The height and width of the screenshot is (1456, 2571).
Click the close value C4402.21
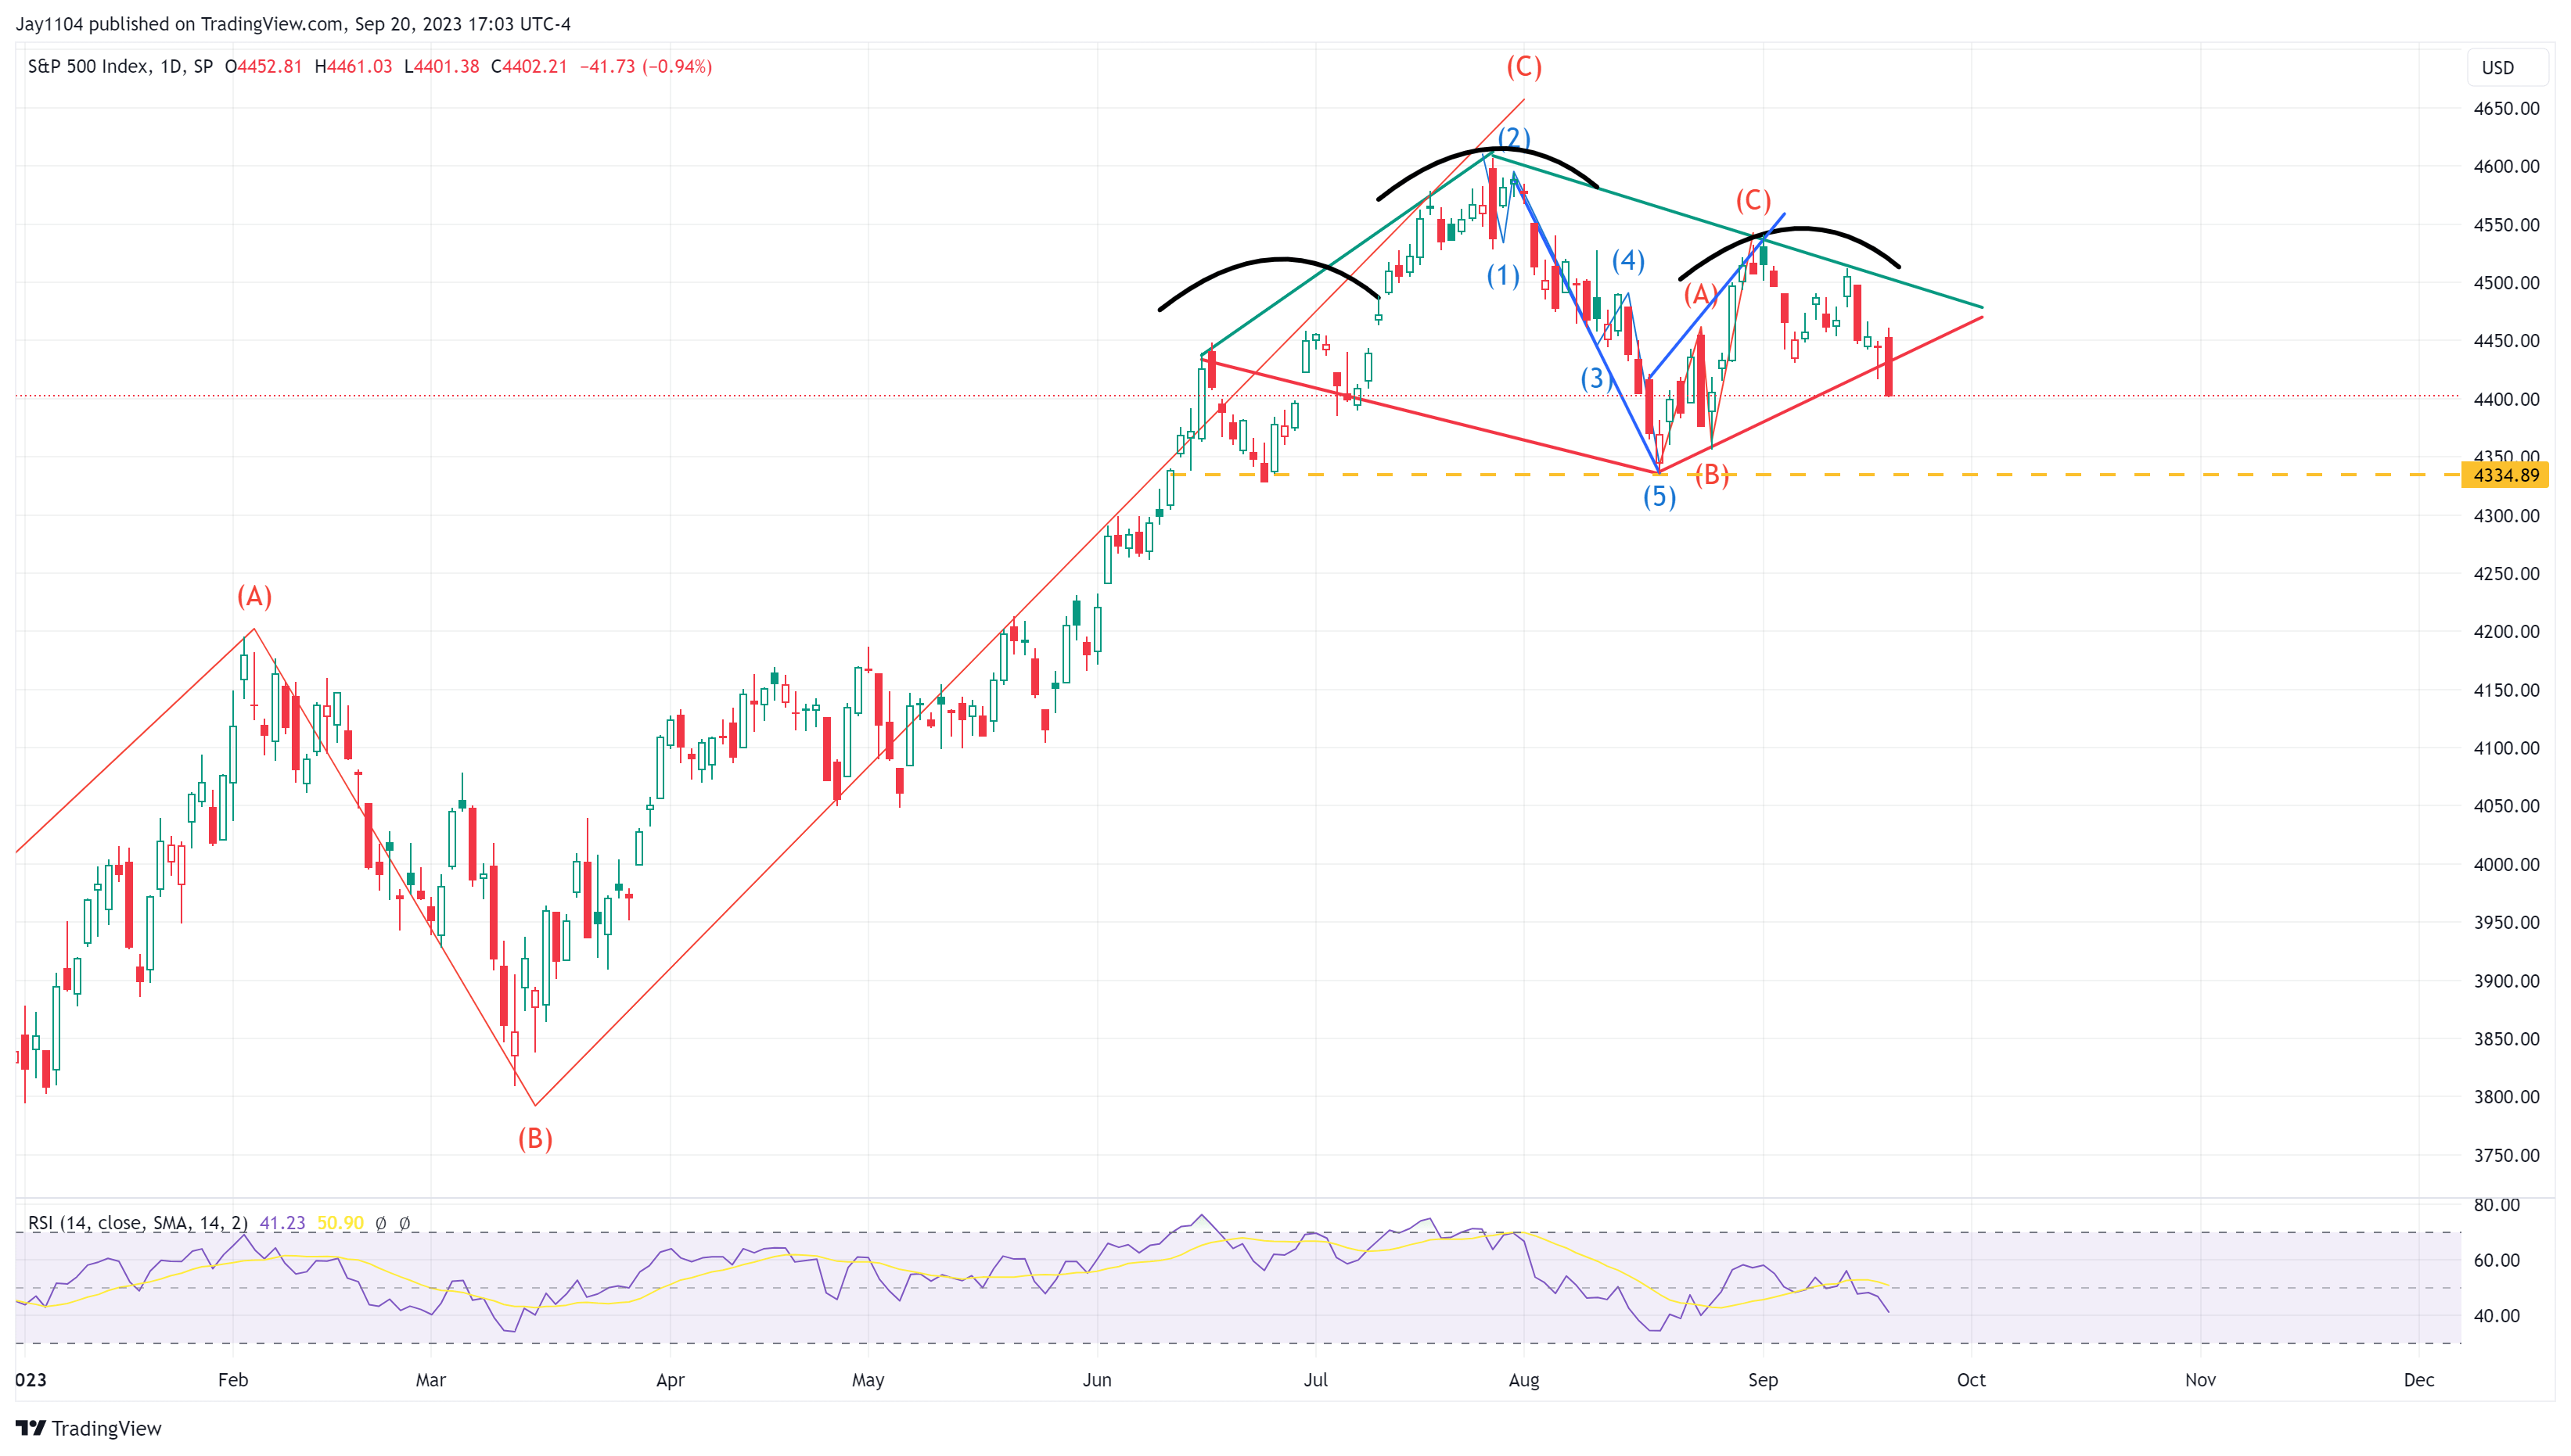(529, 67)
